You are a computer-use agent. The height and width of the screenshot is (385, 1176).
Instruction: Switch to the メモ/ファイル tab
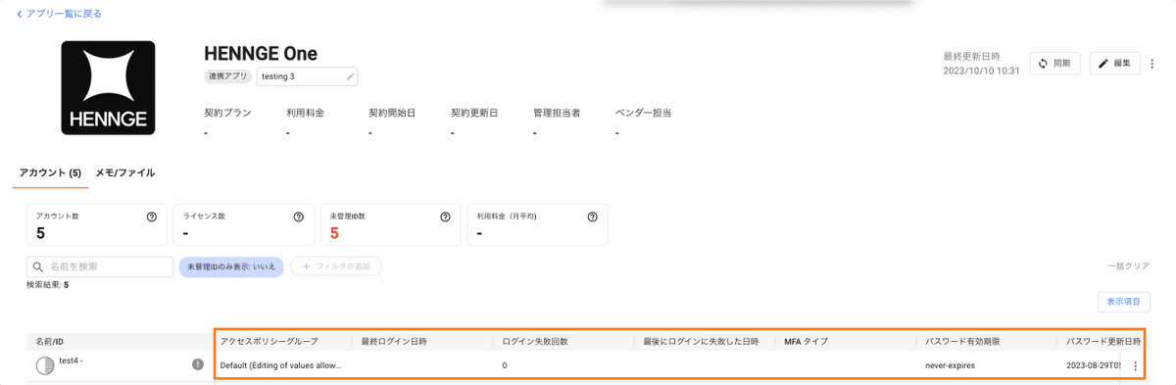[x=124, y=172]
